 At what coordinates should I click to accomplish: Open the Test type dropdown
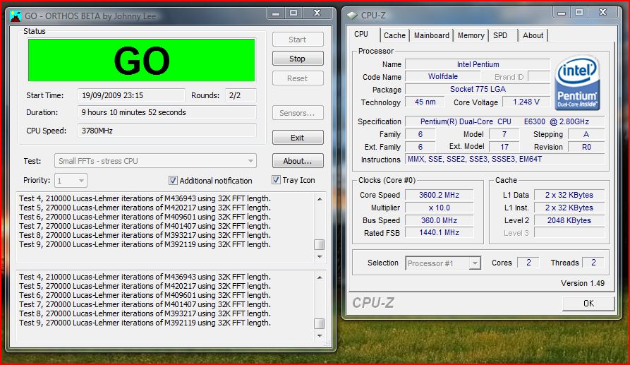point(155,161)
